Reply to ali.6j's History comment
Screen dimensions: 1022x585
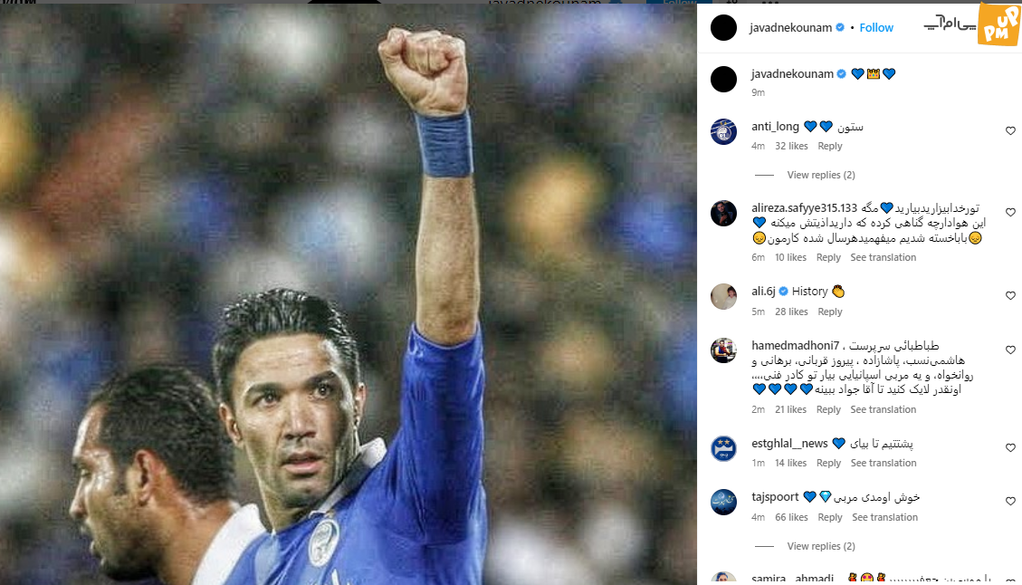[830, 312]
